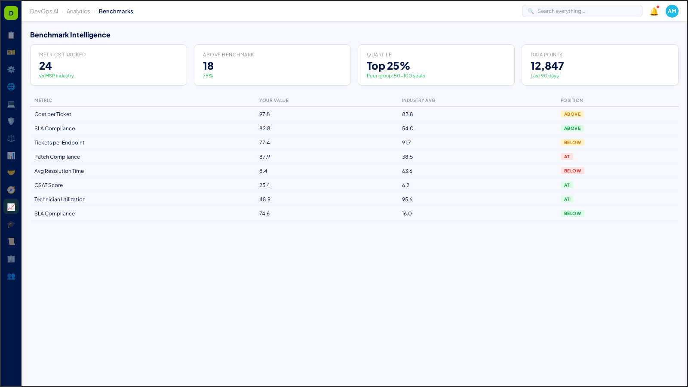Select the compass icon in the sidebar
Viewport: 688px width, 387px height.
pyautogui.click(x=11, y=190)
